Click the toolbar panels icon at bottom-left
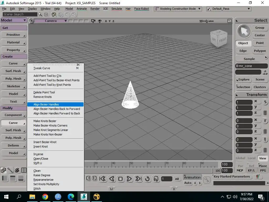Viewport: 269px width, 202px height. [x=3, y=170]
